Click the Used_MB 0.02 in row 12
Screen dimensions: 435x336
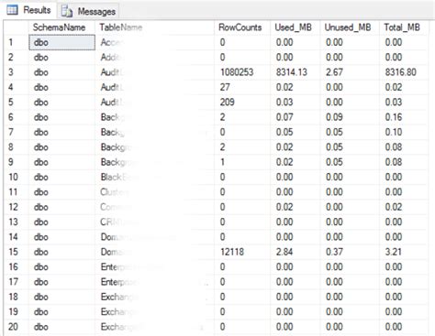click(x=284, y=207)
